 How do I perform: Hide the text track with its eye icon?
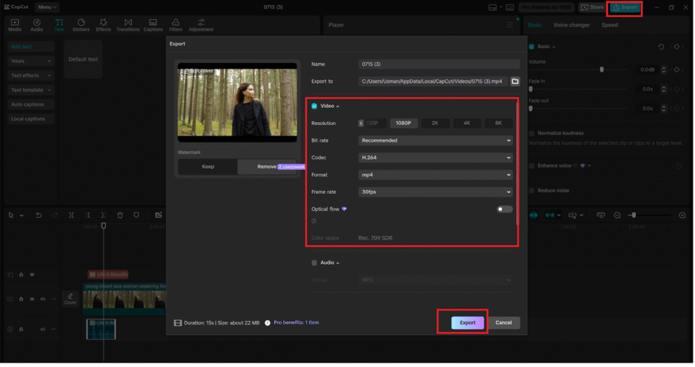click(32, 275)
